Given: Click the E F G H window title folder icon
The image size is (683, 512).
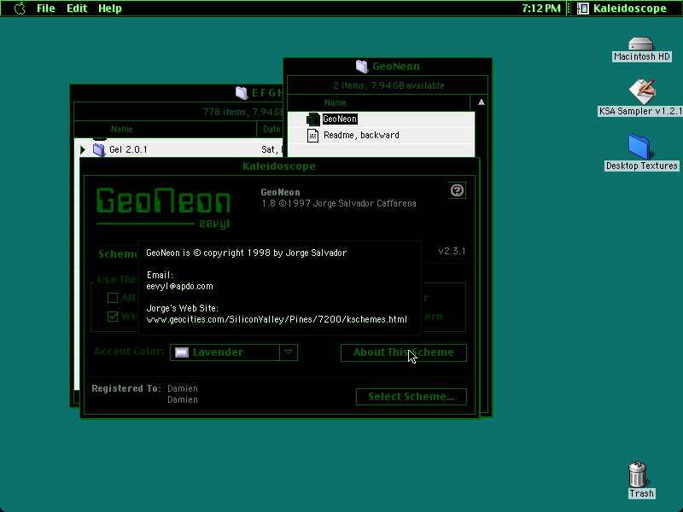Looking at the screenshot, I should coord(242,93).
